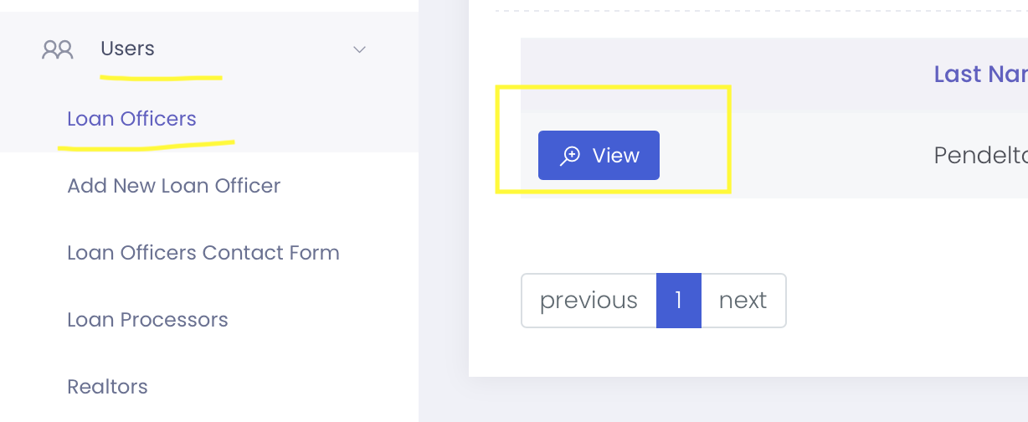Select Loan Officers in the sidebar
The image size is (1028, 422).
pos(131,119)
